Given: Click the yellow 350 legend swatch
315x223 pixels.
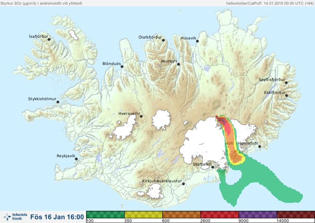Looking at the screenshot, I should coord(144,215).
